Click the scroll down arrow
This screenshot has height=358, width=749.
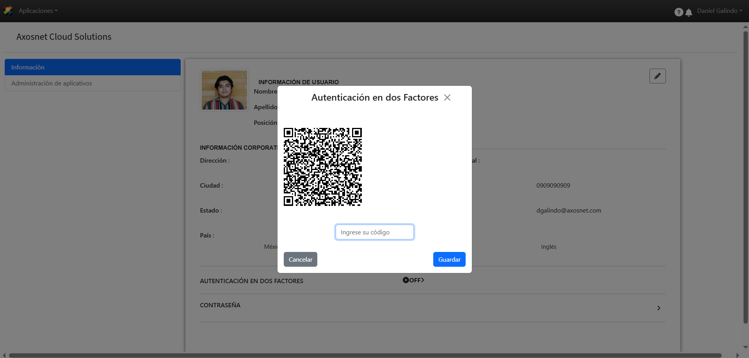(x=745, y=347)
